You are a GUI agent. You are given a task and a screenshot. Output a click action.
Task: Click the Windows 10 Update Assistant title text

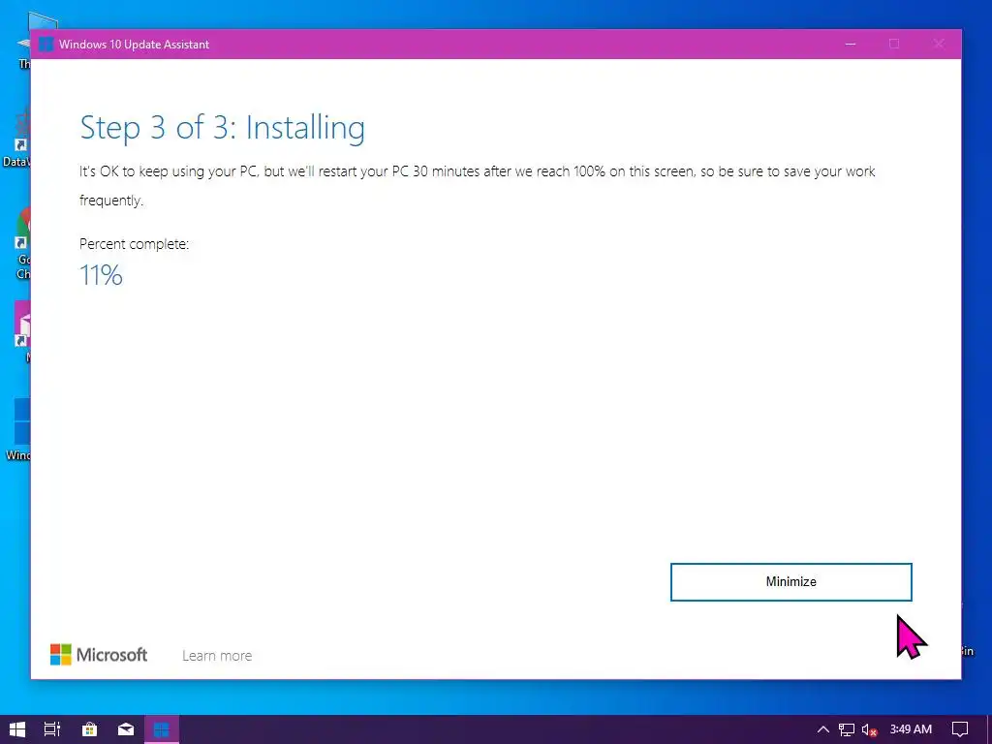134,45
